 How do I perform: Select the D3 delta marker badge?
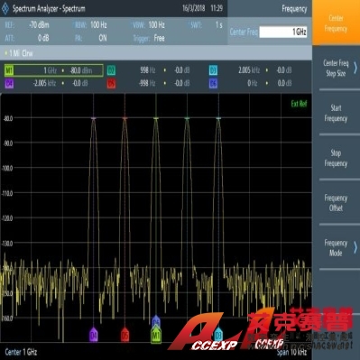[x=213, y=70]
